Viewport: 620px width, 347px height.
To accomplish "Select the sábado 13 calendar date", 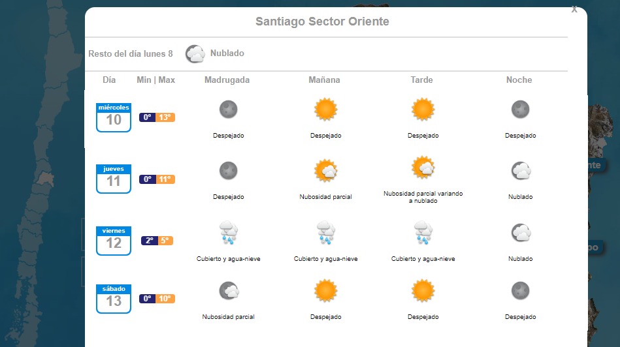I will point(114,299).
